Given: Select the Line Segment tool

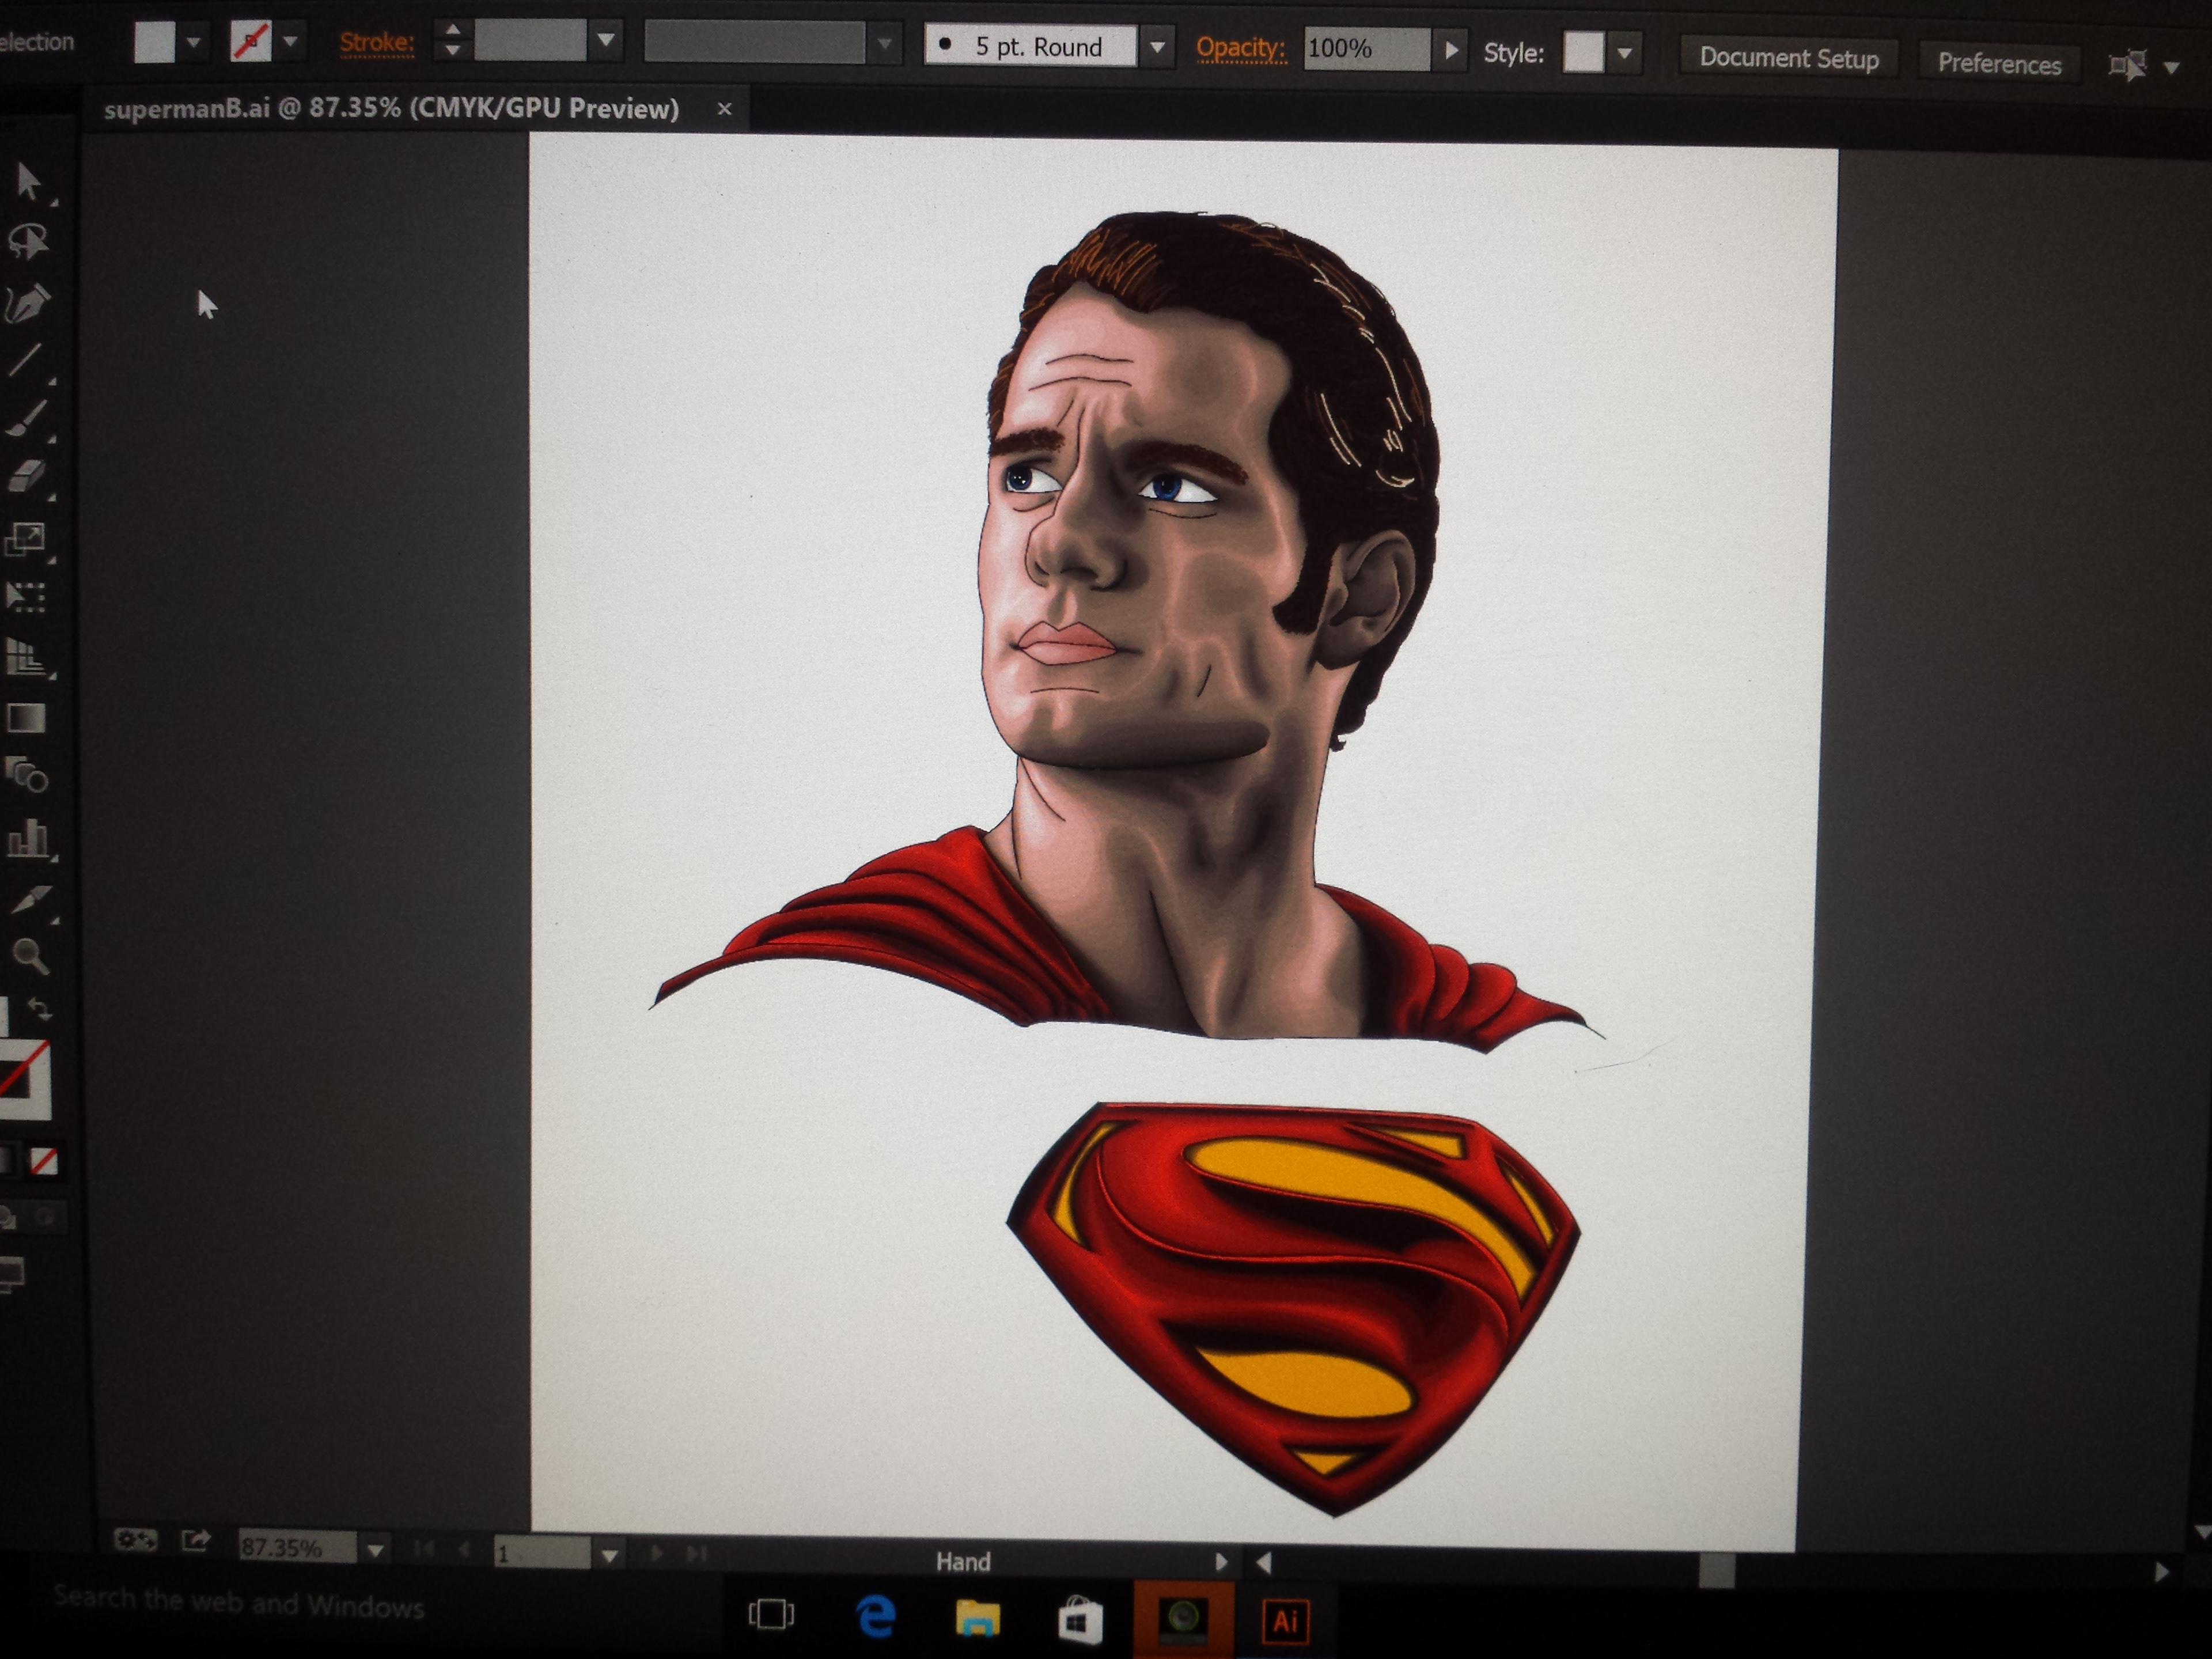Looking at the screenshot, I should 26,360.
